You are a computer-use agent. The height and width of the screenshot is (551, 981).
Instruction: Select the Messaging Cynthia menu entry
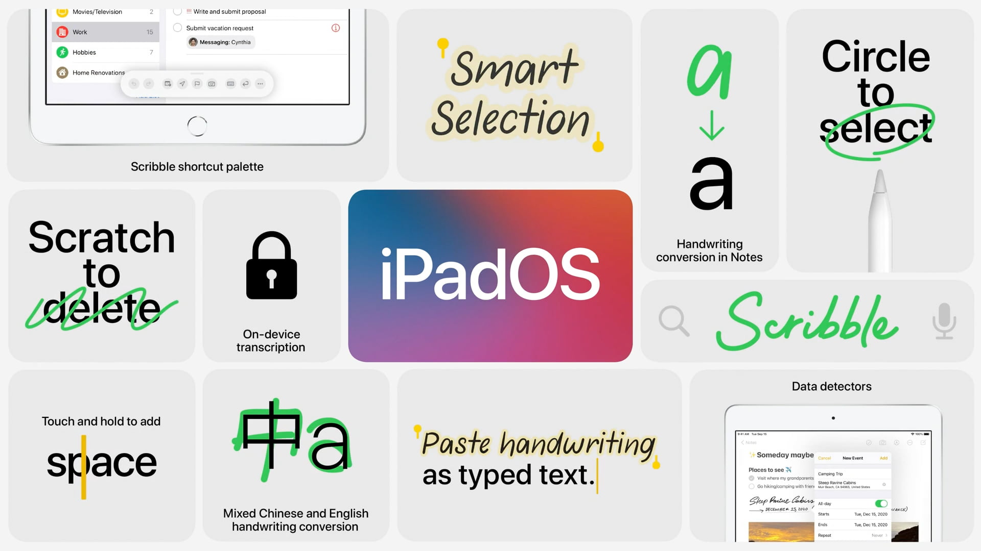tap(220, 42)
